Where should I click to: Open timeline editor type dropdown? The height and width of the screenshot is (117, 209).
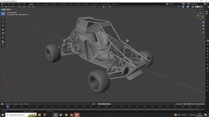click(3, 104)
